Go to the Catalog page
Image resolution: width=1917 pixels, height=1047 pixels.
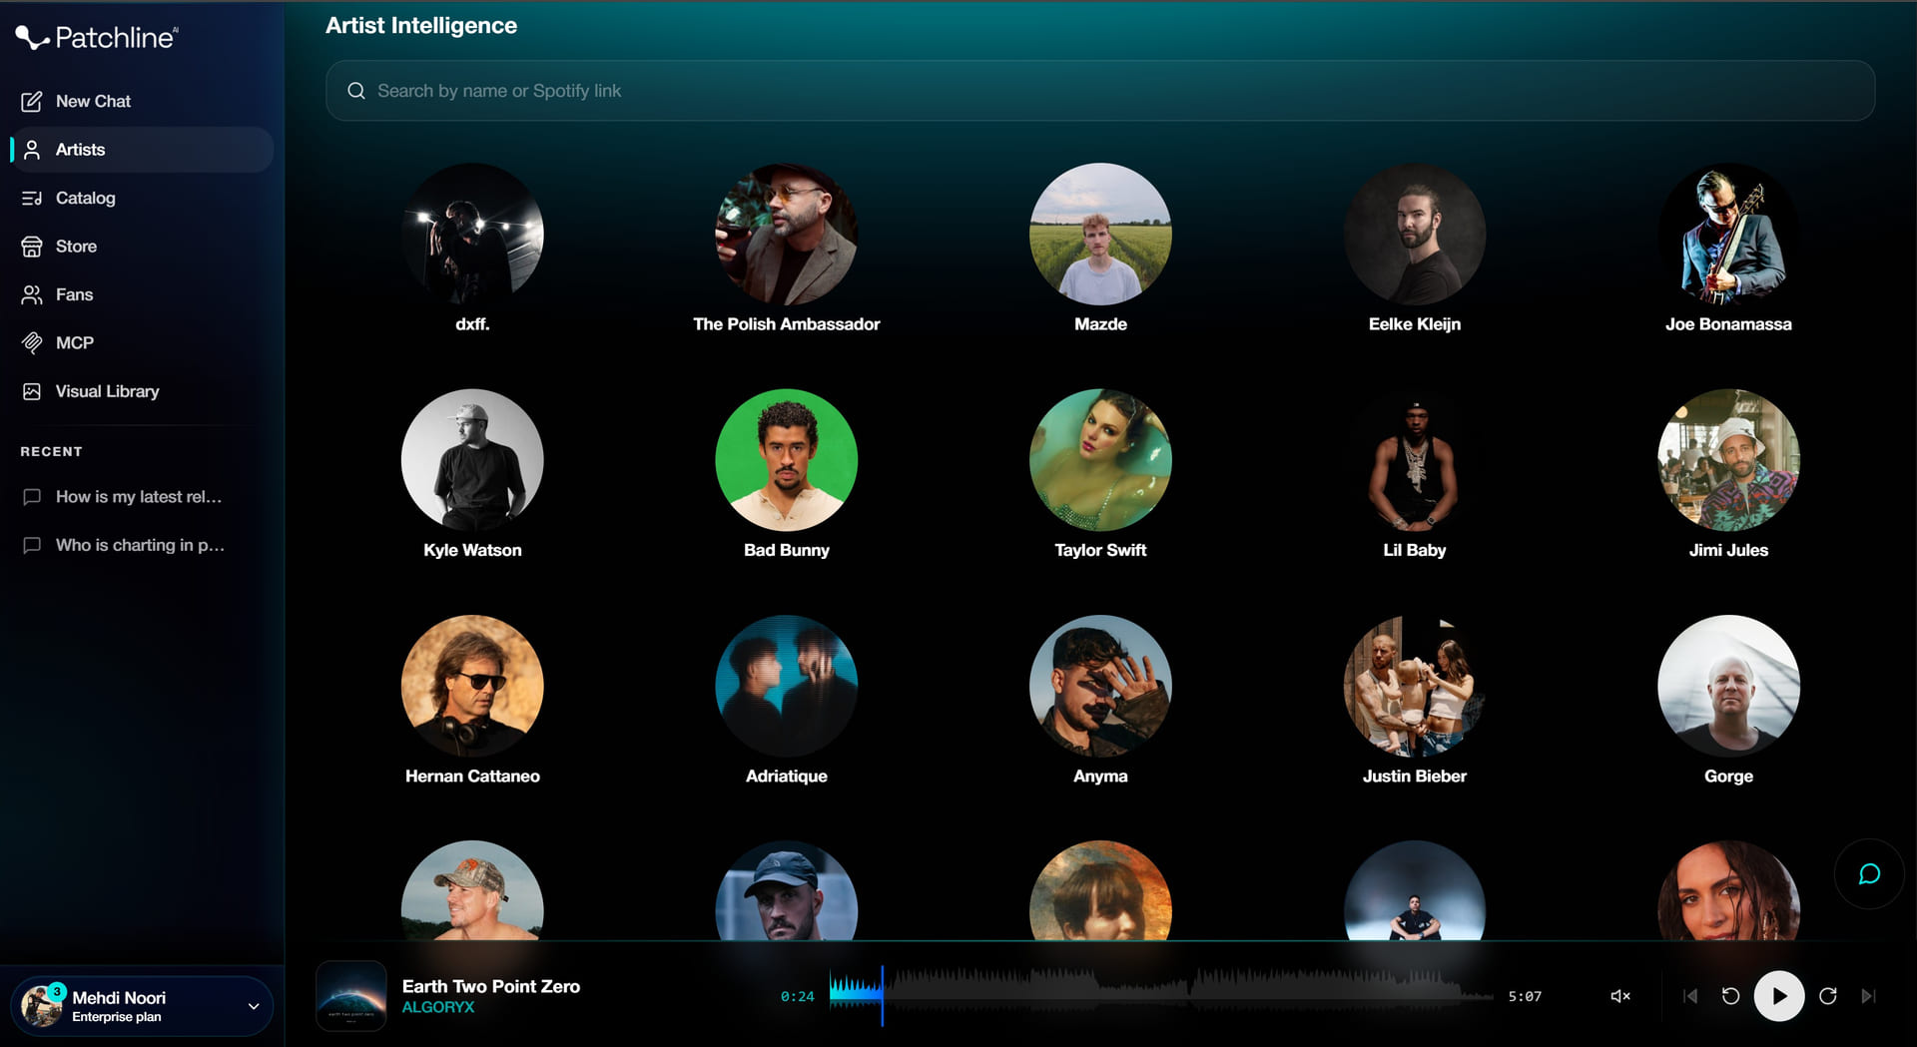(x=142, y=198)
